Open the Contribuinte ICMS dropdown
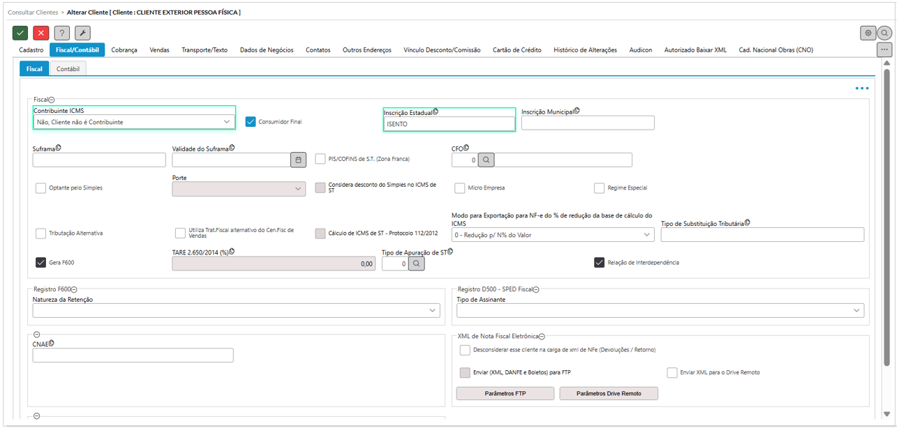The width and height of the screenshot is (899, 428). (134, 122)
